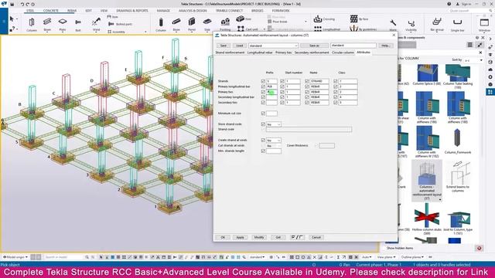Select the steel Plate tool
This screenshot has height=278, width=495.
(63, 24)
